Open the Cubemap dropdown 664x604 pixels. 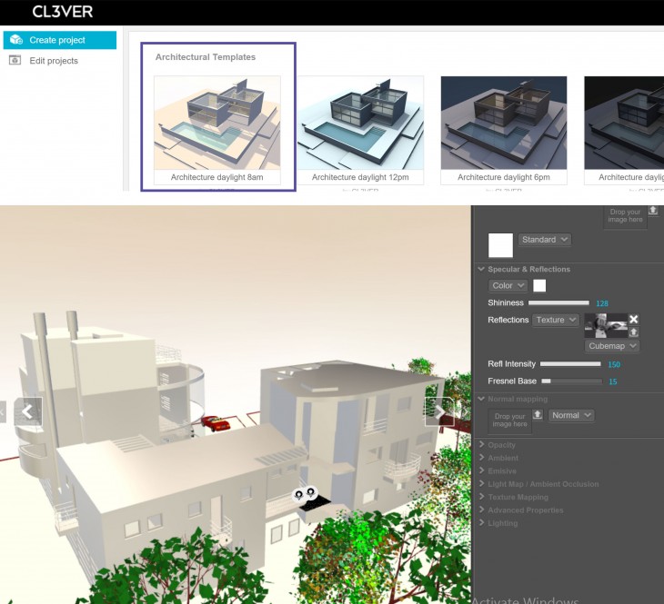613,346
